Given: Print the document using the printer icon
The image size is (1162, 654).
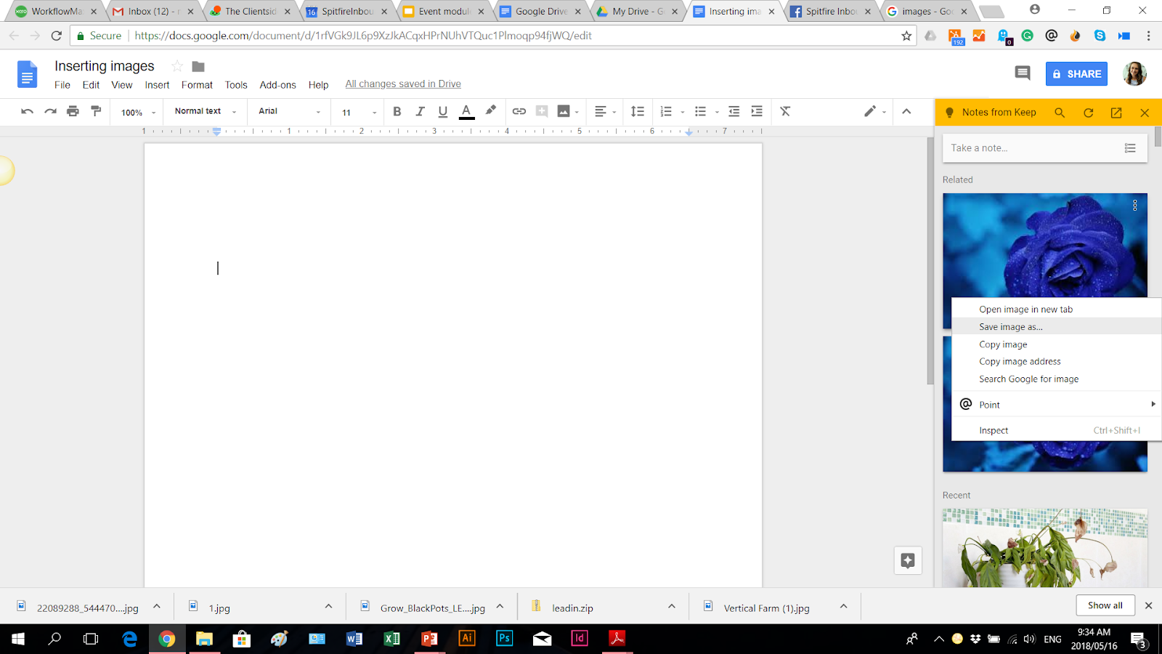Looking at the screenshot, I should point(73,111).
